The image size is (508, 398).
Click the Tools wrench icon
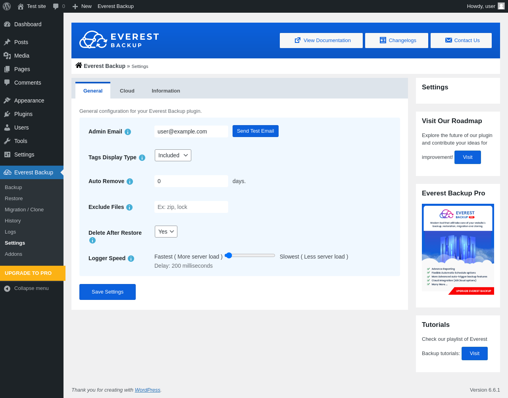pos(7,141)
